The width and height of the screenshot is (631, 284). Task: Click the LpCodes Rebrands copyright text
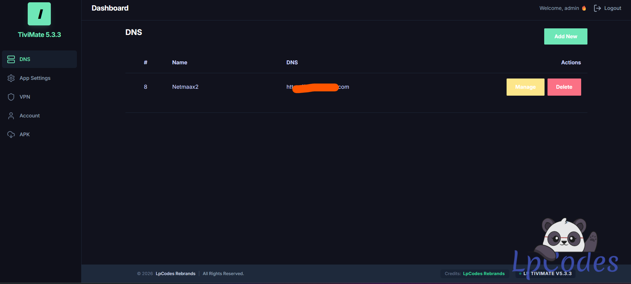point(176,274)
